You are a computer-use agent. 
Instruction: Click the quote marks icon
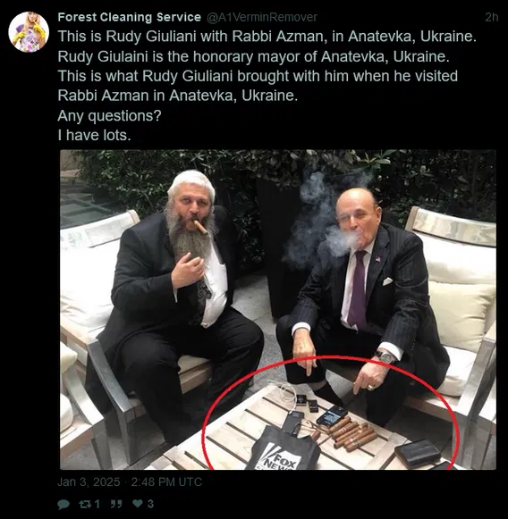point(116,504)
